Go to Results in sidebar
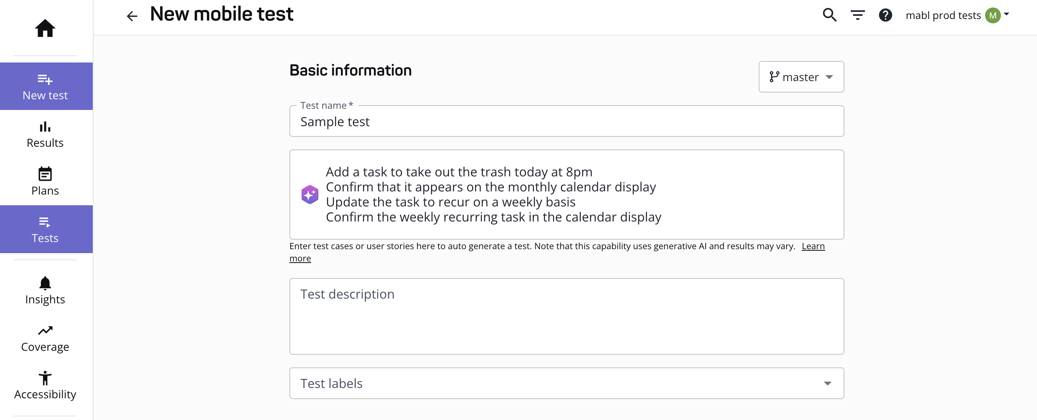This screenshot has height=420, width=1037. [46, 134]
